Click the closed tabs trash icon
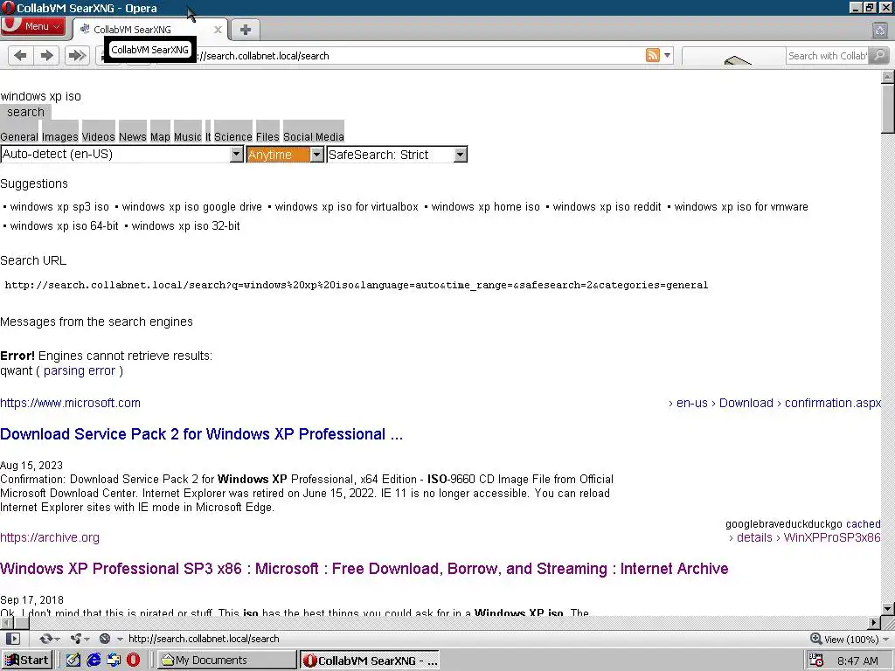 880,31
